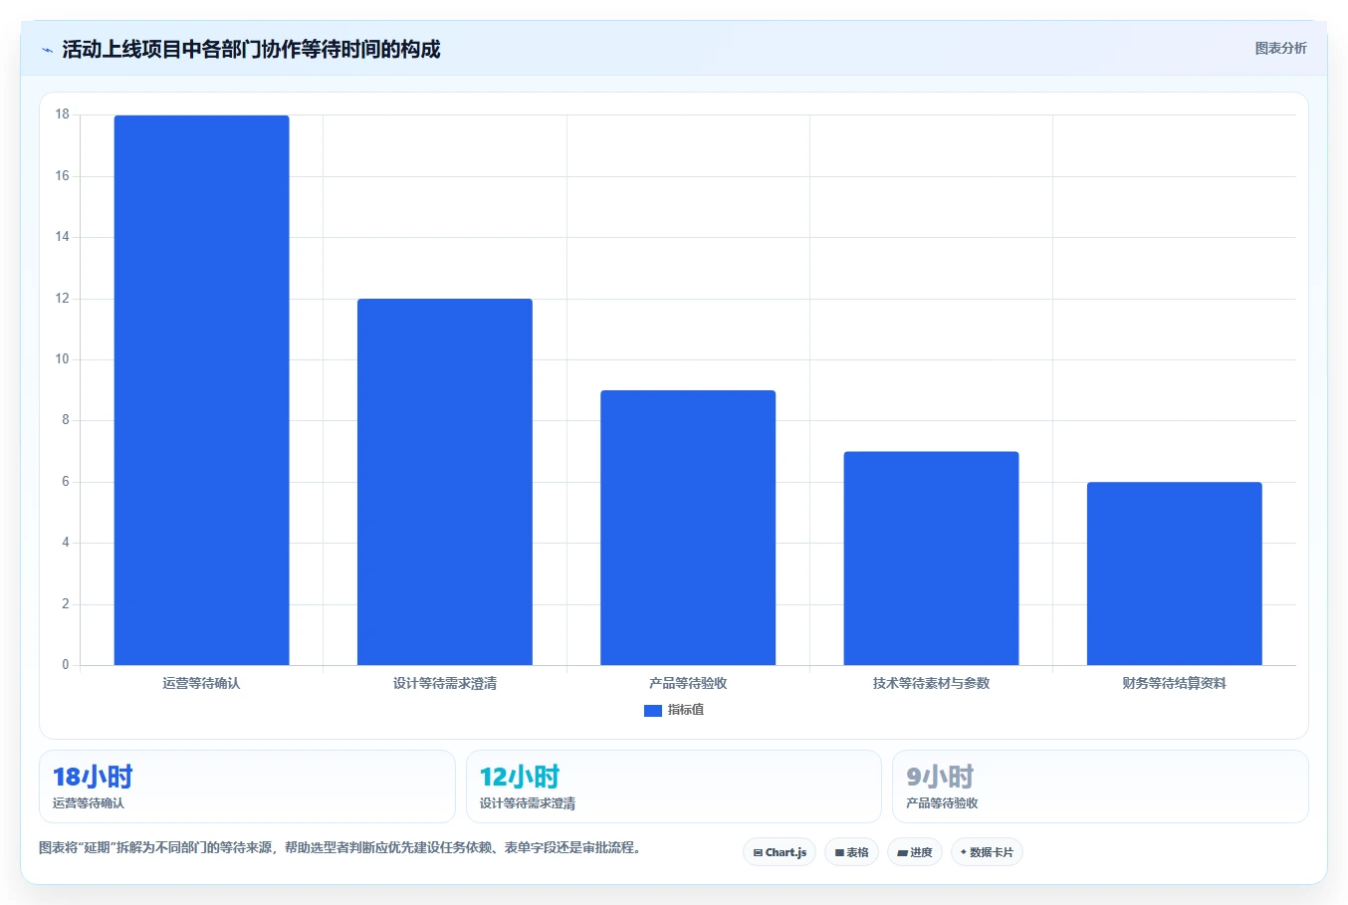
Task: Click the 进度 tag chip
Action: [x=915, y=852]
